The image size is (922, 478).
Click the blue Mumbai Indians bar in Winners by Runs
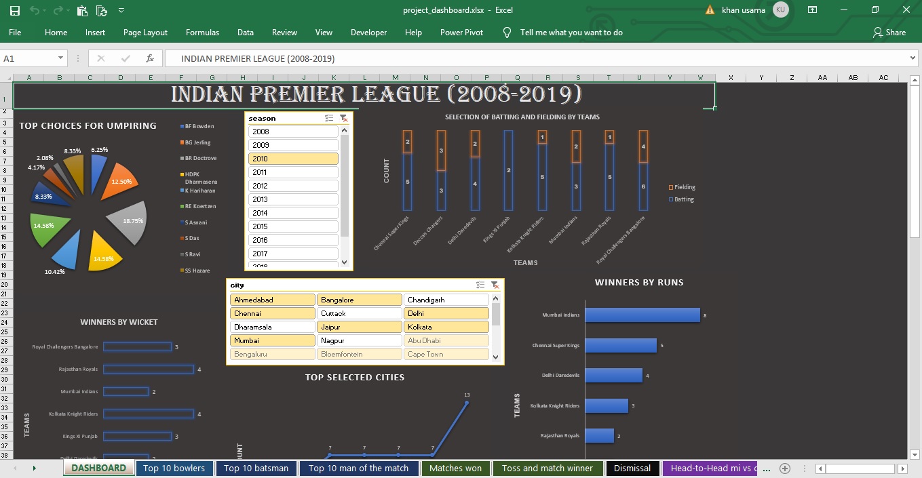(x=642, y=315)
